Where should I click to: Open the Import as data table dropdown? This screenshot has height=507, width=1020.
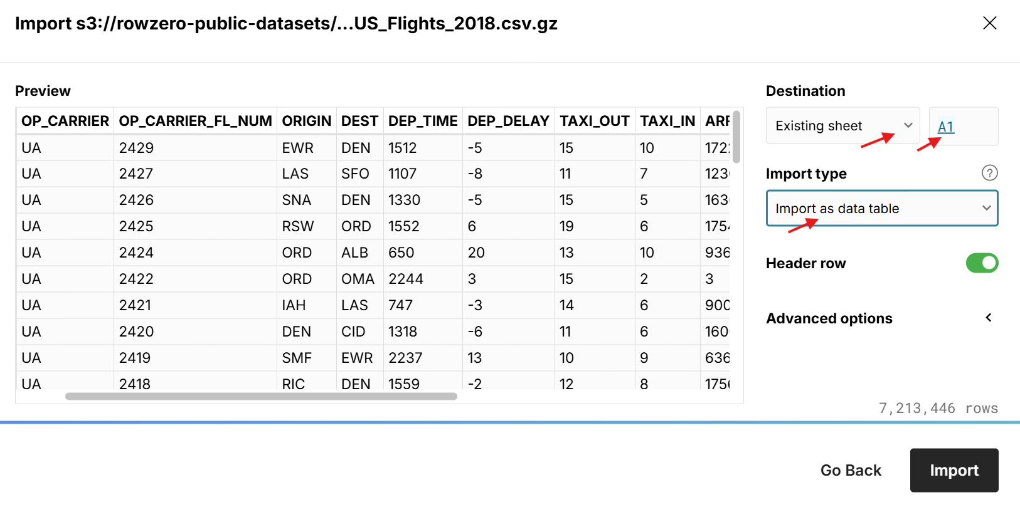tap(881, 208)
